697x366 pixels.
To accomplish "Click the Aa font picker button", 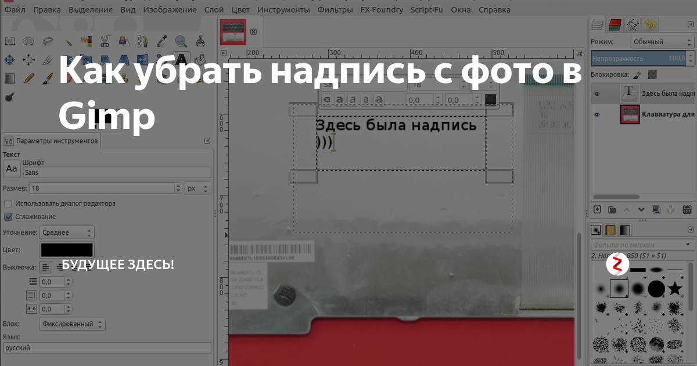I will (12, 168).
